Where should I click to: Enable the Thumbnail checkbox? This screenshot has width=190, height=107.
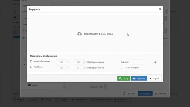click(x=31, y=67)
